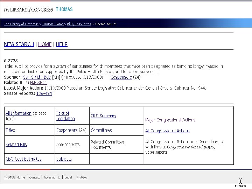Click the Library of Congress logo
Screen dimensions: 252x189
(28, 10)
